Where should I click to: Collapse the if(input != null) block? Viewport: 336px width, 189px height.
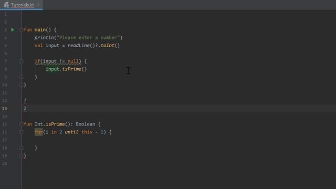click(21, 61)
